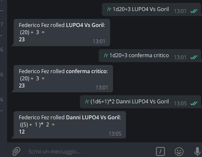The image size is (202, 157).
Task: Click the bold result 12 text
Action: [22, 132]
